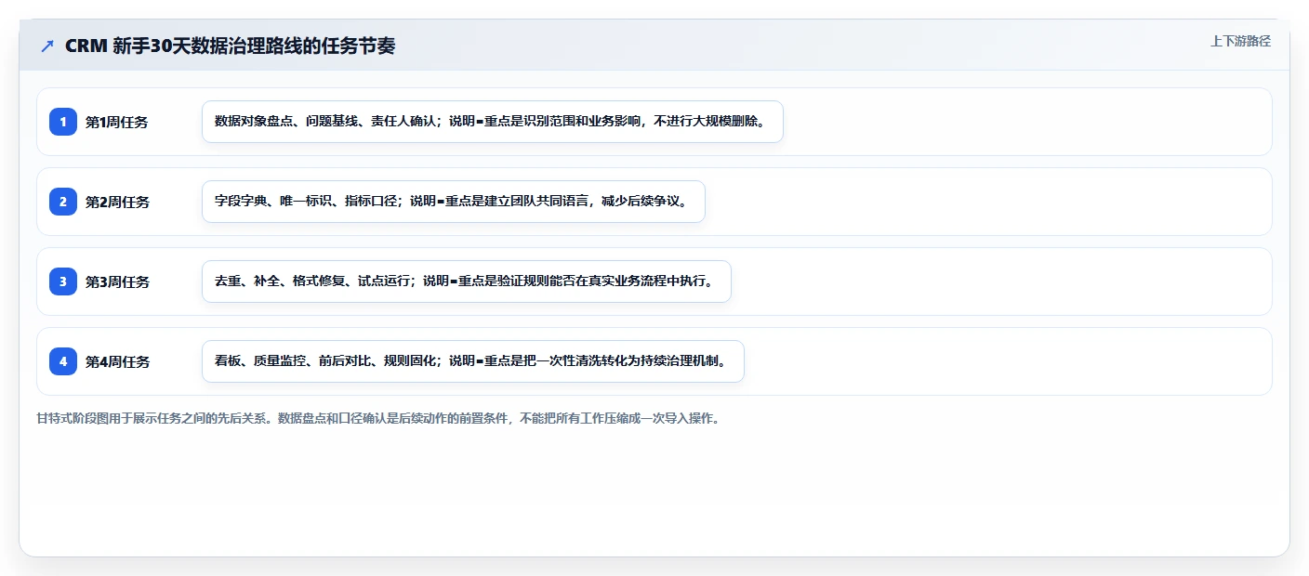This screenshot has width=1309, height=576.
Task: Select the step 2 number badge
Action: click(63, 202)
